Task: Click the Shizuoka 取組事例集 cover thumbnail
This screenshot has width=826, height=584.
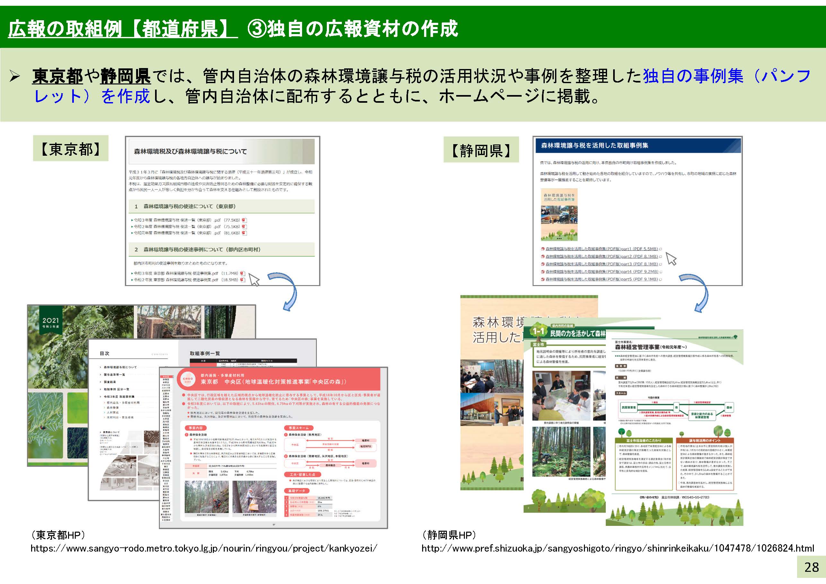Action: click(x=559, y=215)
